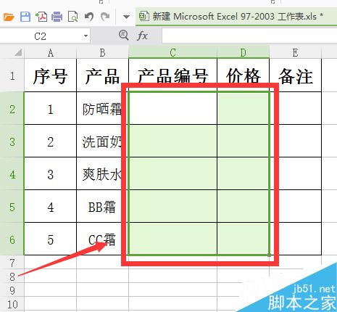Save the workbook with the floppy icon
This screenshot has width=337, height=312.
pos(25,17)
